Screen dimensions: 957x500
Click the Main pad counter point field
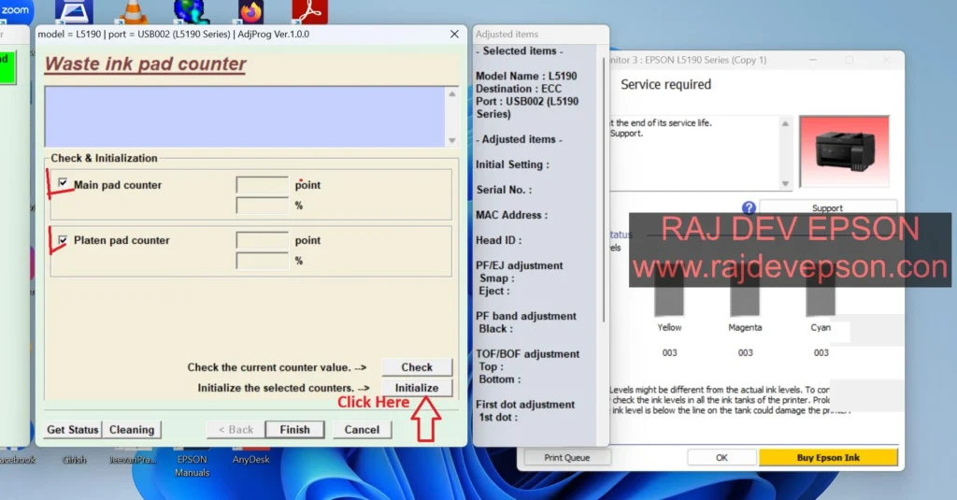pos(262,185)
